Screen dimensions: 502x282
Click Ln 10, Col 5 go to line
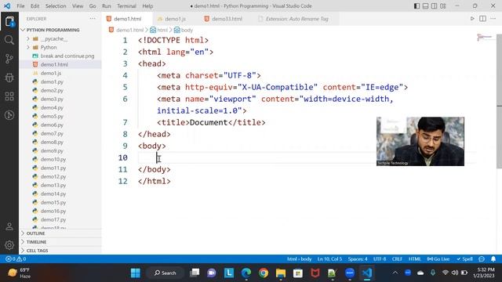tap(329, 259)
